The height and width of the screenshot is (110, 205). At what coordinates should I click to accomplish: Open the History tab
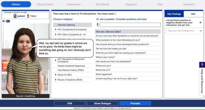click(16, 4)
